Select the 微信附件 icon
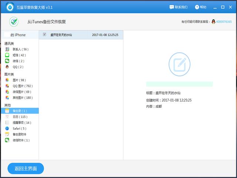237x178 pixels. (x=7, y=140)
